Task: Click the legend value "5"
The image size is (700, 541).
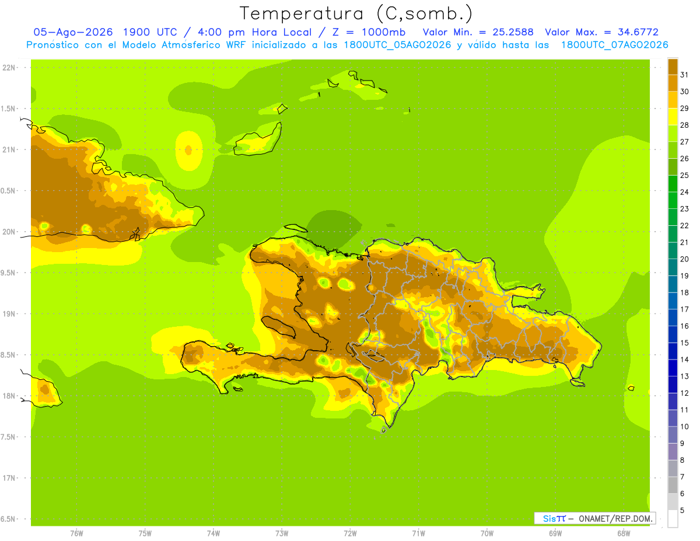Action: 682,510
